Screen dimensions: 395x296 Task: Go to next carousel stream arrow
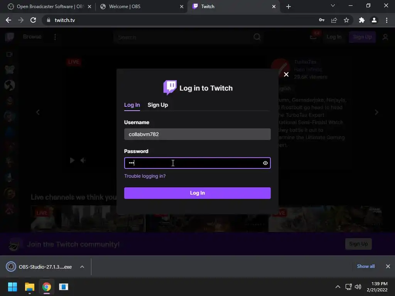[376, 112]
